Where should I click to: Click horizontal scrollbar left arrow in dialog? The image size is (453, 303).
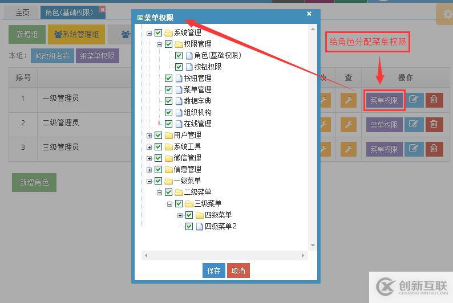coord(146,255)
